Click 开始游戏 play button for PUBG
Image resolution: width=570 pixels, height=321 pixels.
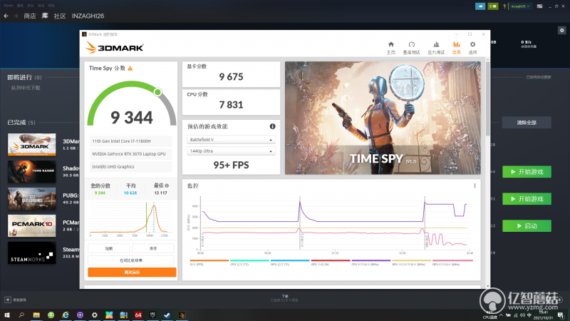(x=527, y=199)
